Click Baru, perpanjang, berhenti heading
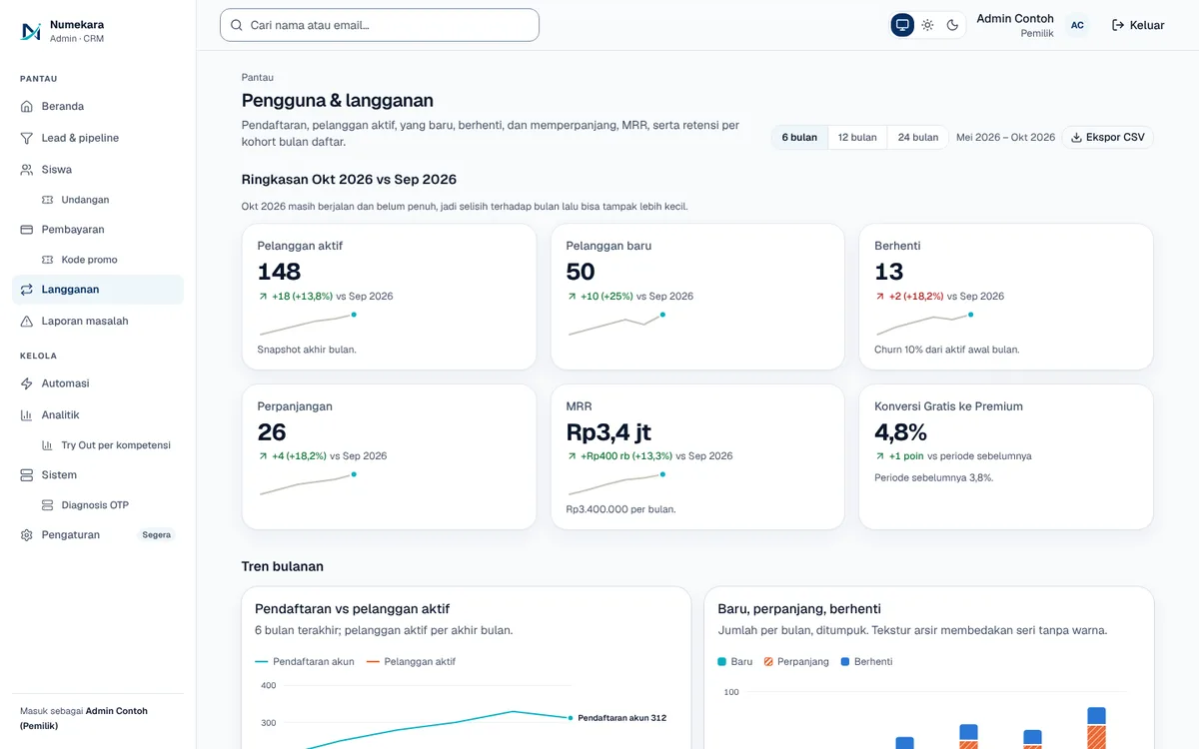 [x=799, y=608]
